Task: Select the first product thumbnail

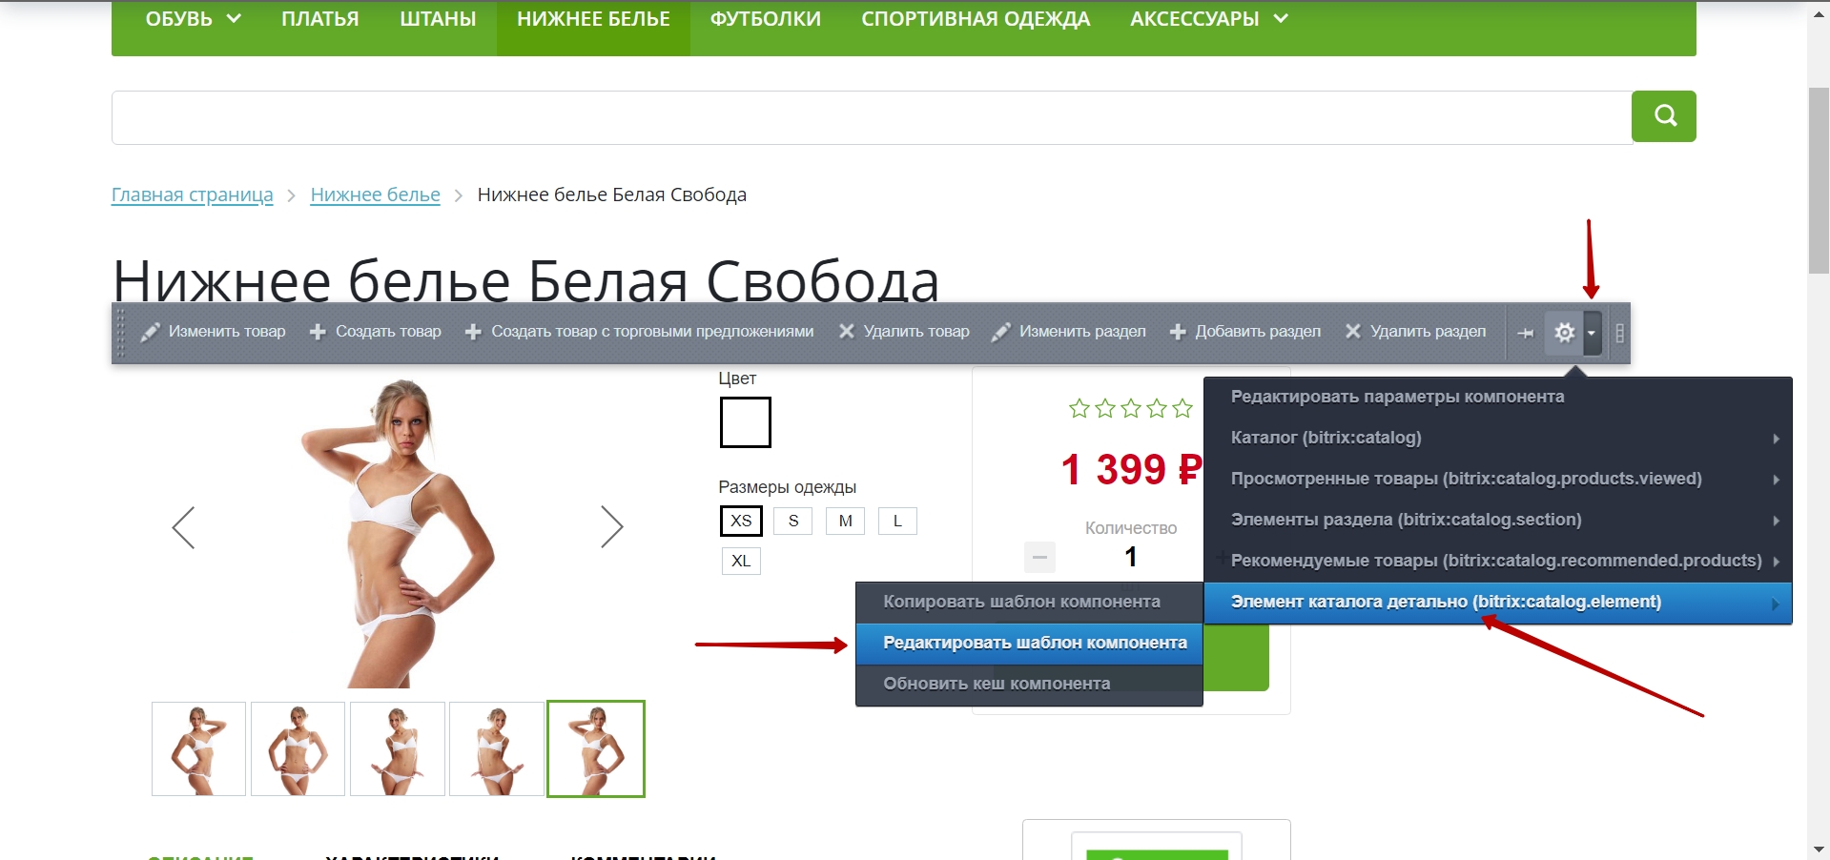Action: [x=198, y=749]
